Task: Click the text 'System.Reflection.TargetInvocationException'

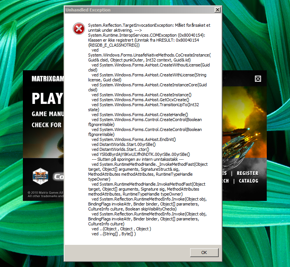Action: (131, 25)
